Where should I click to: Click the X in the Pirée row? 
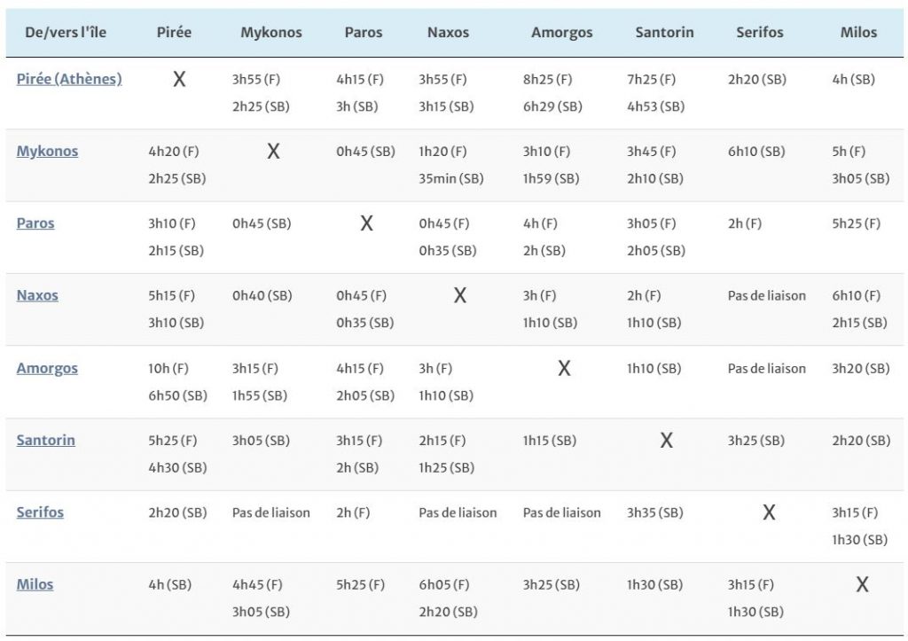point(179,79)
